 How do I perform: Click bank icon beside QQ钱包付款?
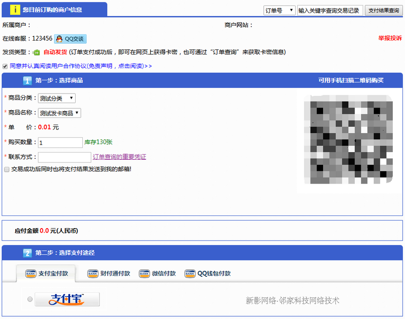[x=190, y=274]
